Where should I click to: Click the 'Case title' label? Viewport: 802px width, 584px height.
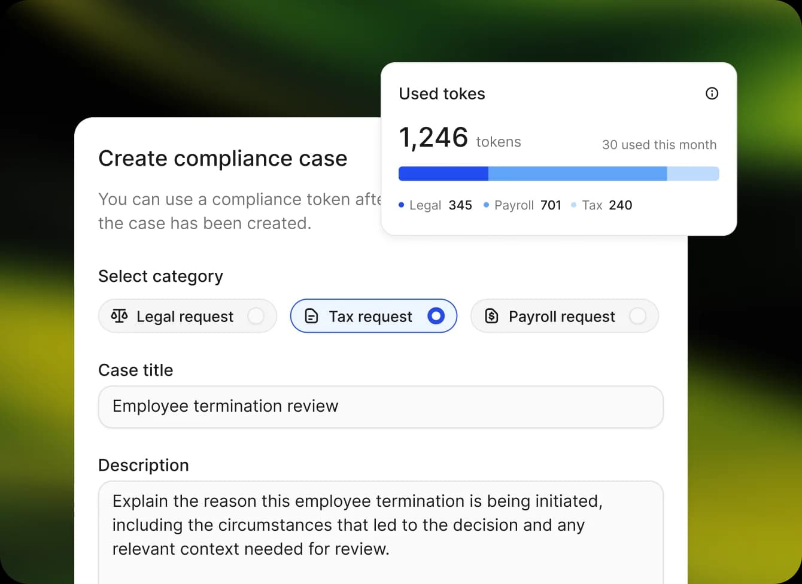(136, 370)
